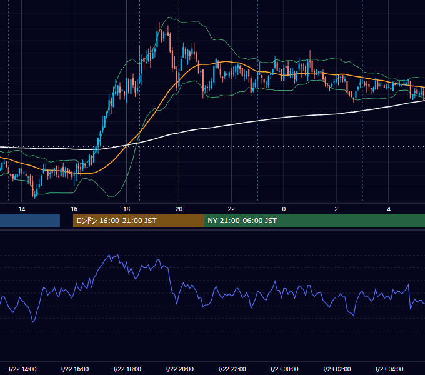
Task: Click the 3/23 04:00 date label
Action: (x=389, y=369)
